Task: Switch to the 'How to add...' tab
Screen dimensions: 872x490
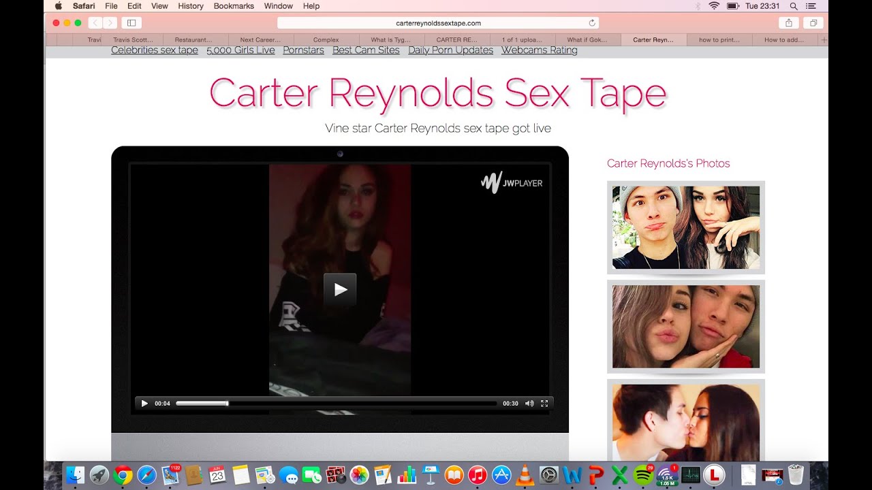Action: click(784, 40)
